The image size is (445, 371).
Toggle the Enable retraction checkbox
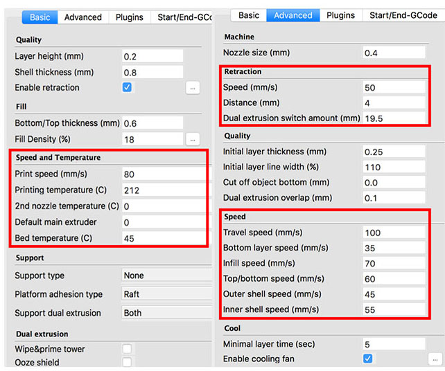(x=127, y=87)
